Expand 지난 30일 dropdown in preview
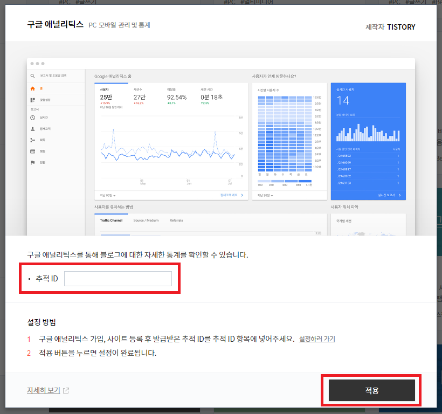The image size is (442, 414). [x=265, y=195]
